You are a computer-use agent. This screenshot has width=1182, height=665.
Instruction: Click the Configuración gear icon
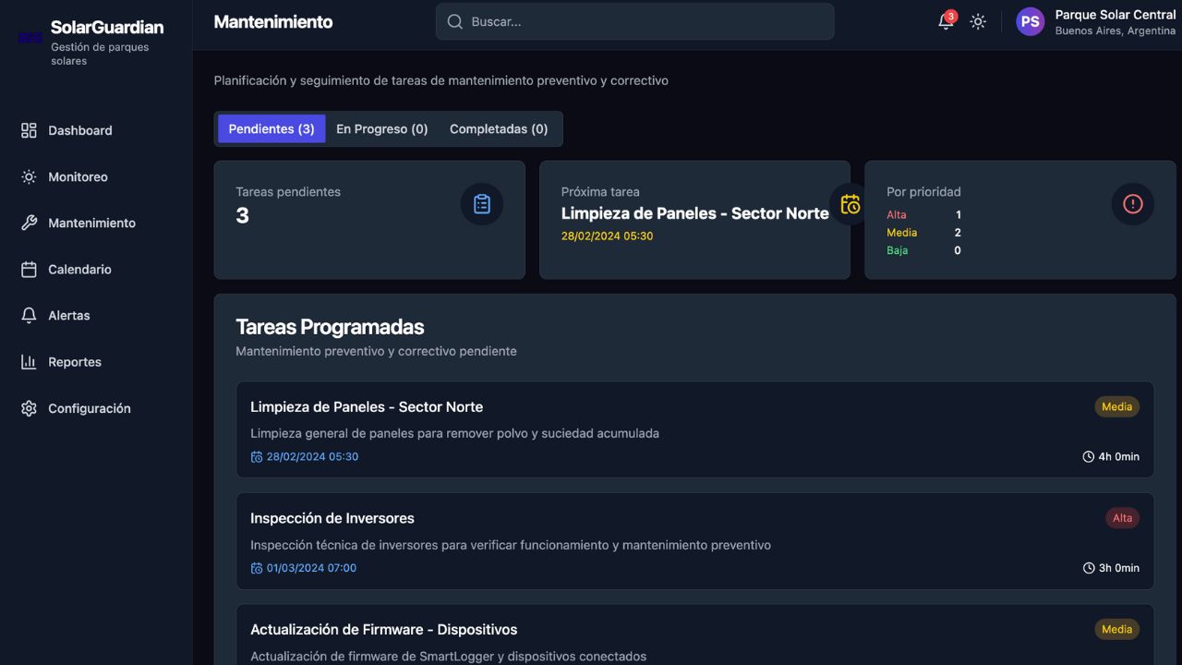29,408
